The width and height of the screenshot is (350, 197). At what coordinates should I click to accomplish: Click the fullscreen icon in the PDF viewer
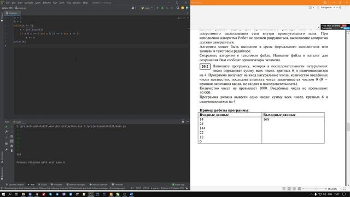click(x=344, y=189)
